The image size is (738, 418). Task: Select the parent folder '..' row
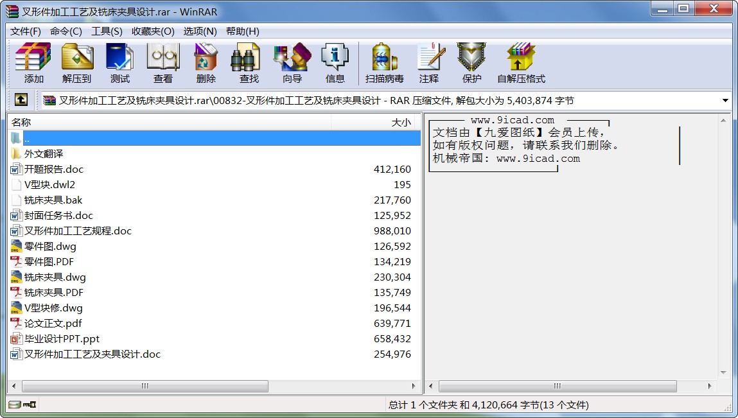(x=215, y=138)
